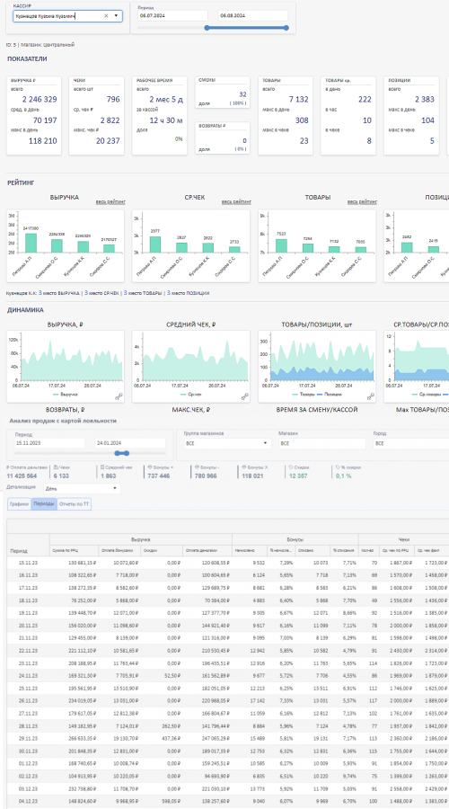
Task: Toggle the Товары legend entry
Action: [x=303, y=394]
